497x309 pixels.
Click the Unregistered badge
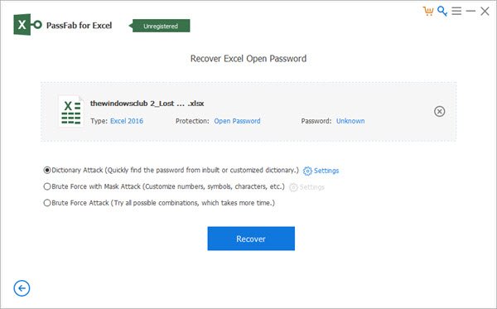[x=161, y=26]
